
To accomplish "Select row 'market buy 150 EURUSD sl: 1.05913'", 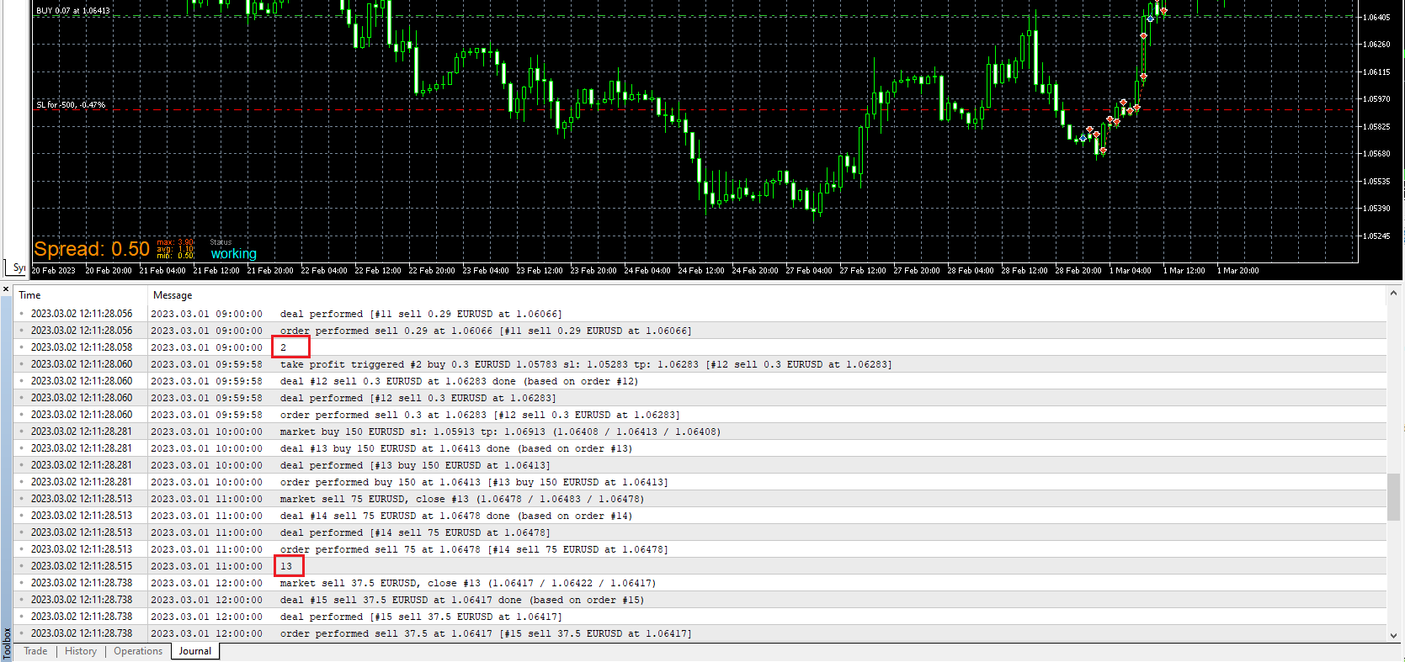I will coord(700,432).
